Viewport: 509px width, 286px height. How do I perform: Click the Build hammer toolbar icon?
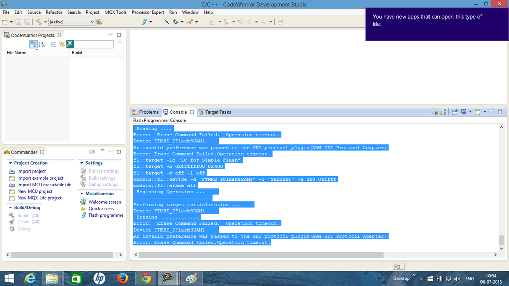tap(39, 22)
